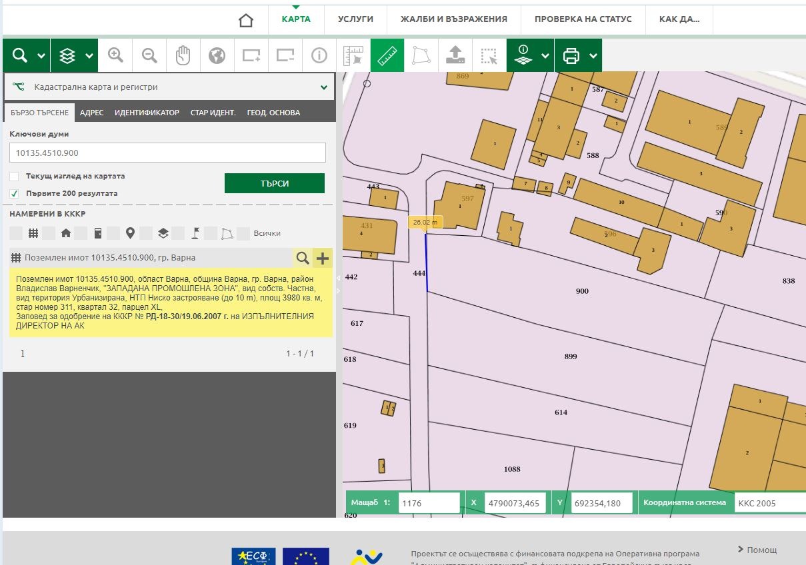Expand 'Кадастрална карта и регистри' dropdown
This screenshot has width=806, height=565.
point(323,87)
